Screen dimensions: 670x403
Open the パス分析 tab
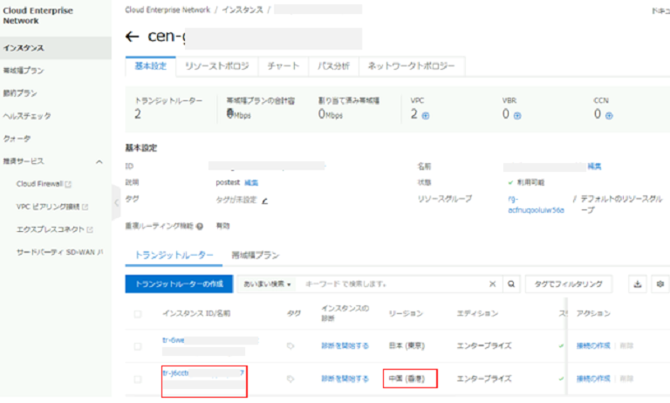click(x=333, y=66)
